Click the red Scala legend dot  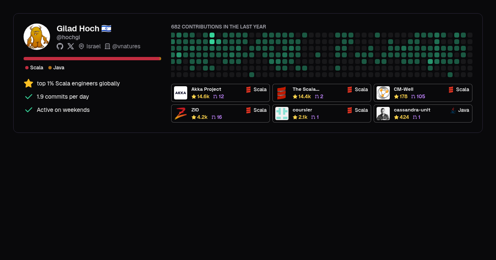point(27,68)
